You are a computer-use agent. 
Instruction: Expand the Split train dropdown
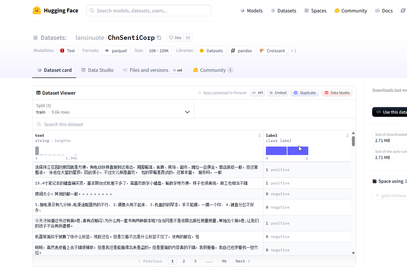pos(113,109)
